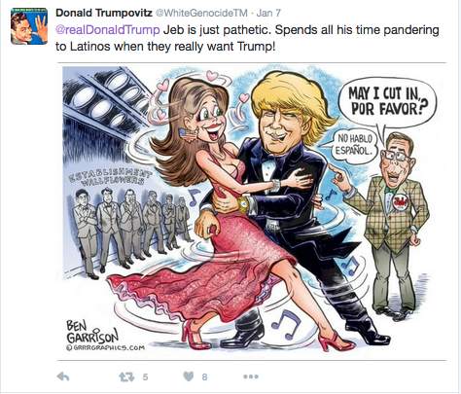This screenshot has height=394, width=461.
Task: Click the 'May I cut in' speech bubble
Action: [x=387, y=102]
